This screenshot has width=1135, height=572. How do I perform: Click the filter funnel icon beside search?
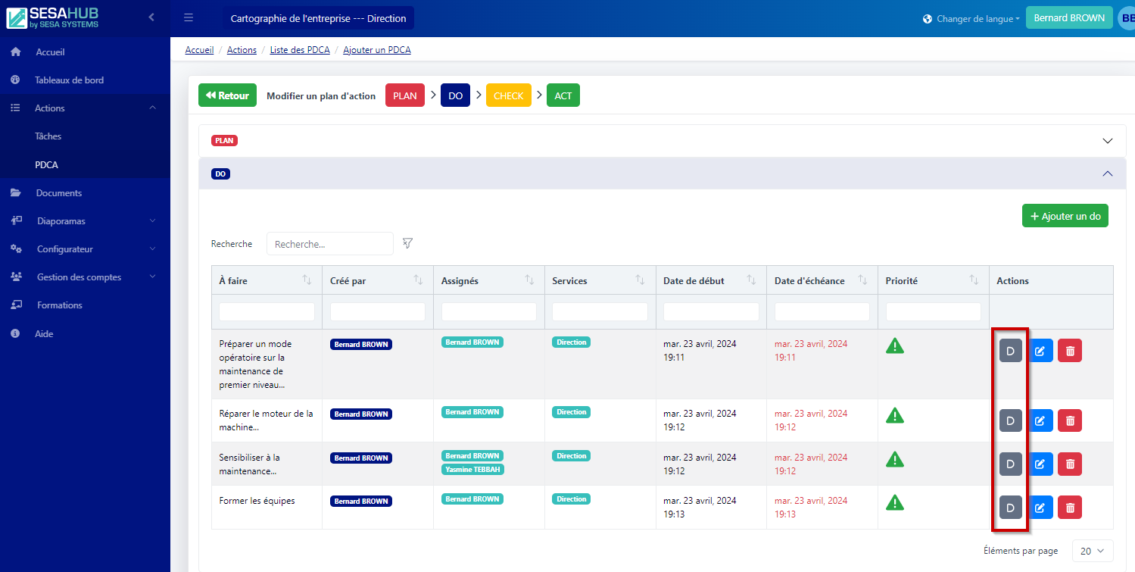click(x=407, y=243)
